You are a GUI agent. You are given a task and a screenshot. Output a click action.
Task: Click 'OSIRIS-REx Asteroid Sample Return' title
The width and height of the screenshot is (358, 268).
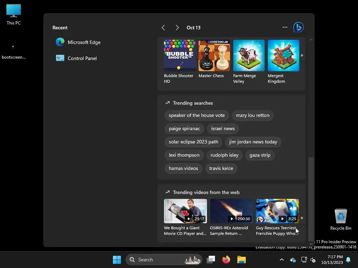pos(229,231)
